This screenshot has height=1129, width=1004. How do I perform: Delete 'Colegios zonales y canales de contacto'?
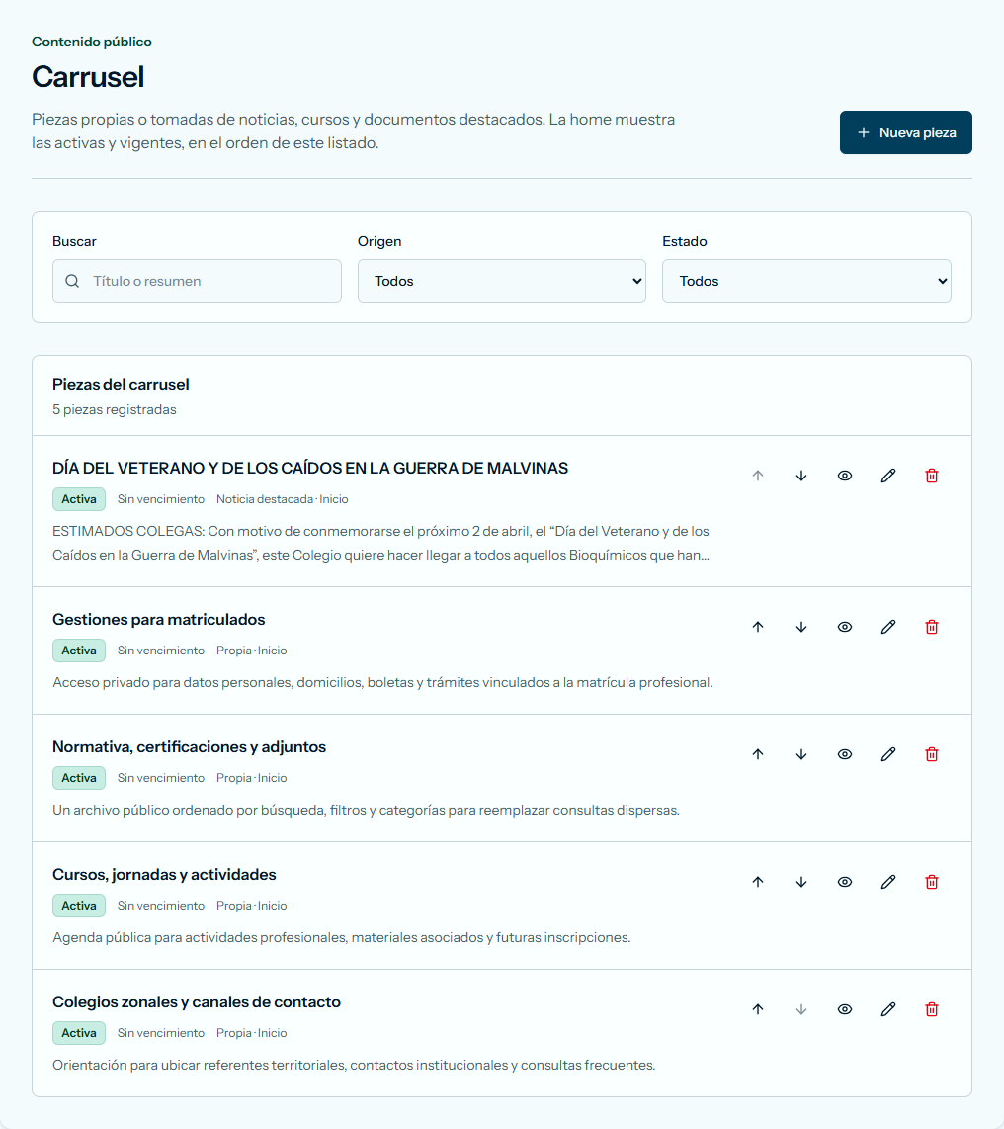point(931,1009)
